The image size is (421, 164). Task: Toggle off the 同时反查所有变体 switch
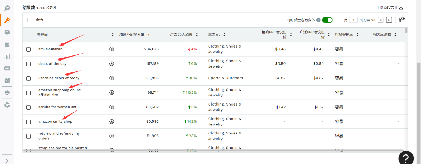coord(327,20)
